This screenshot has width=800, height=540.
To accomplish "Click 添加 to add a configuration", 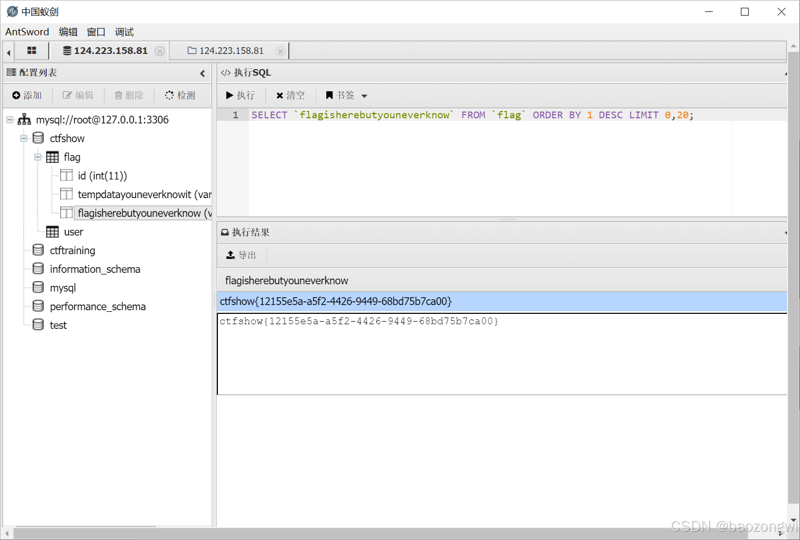I will tap(27, 95).
